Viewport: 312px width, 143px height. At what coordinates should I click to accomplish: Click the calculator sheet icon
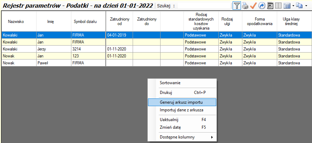coord(270,6)
